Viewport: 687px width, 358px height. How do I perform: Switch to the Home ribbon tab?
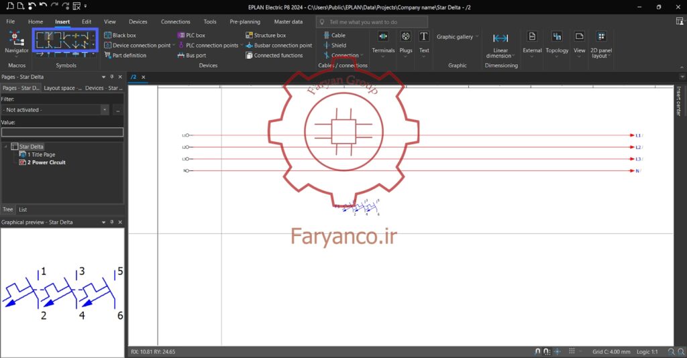(36, 21)
